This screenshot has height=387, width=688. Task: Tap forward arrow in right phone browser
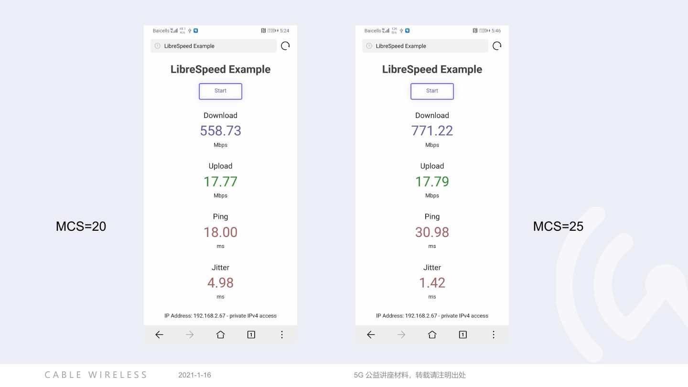401,335
